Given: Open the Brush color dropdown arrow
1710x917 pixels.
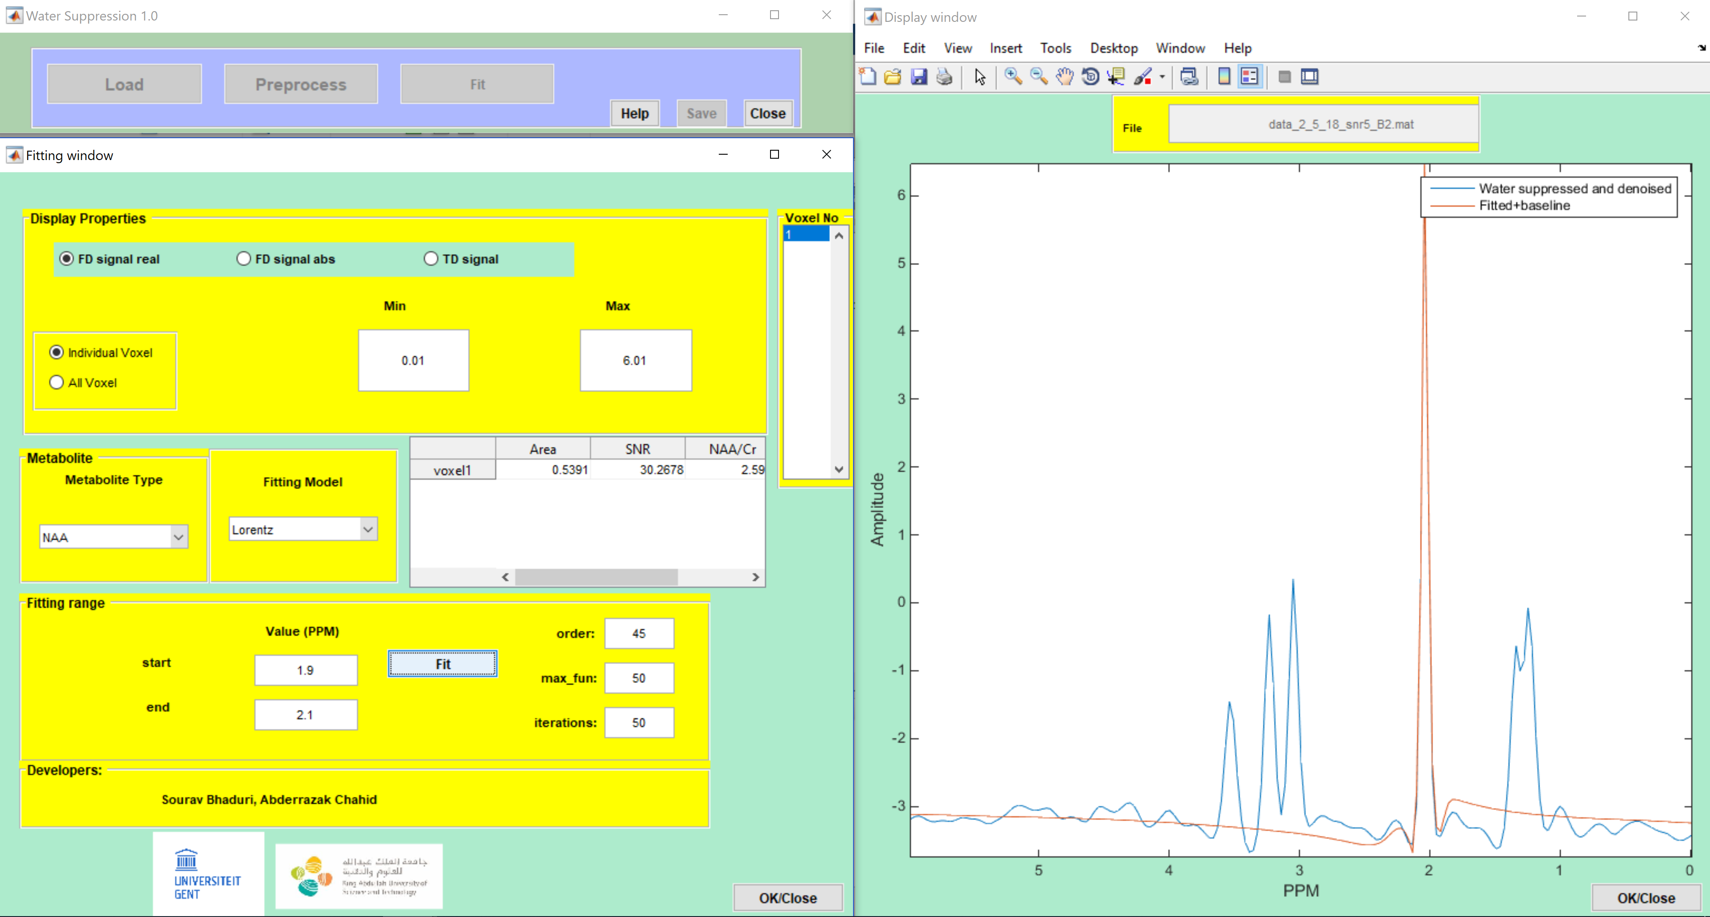Looking at the screenshot, I should click(x=1162, y=76).
